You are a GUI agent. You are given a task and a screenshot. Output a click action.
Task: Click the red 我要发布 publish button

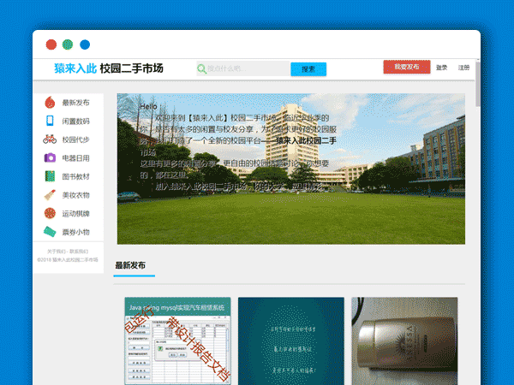click(x=406, y=68)
